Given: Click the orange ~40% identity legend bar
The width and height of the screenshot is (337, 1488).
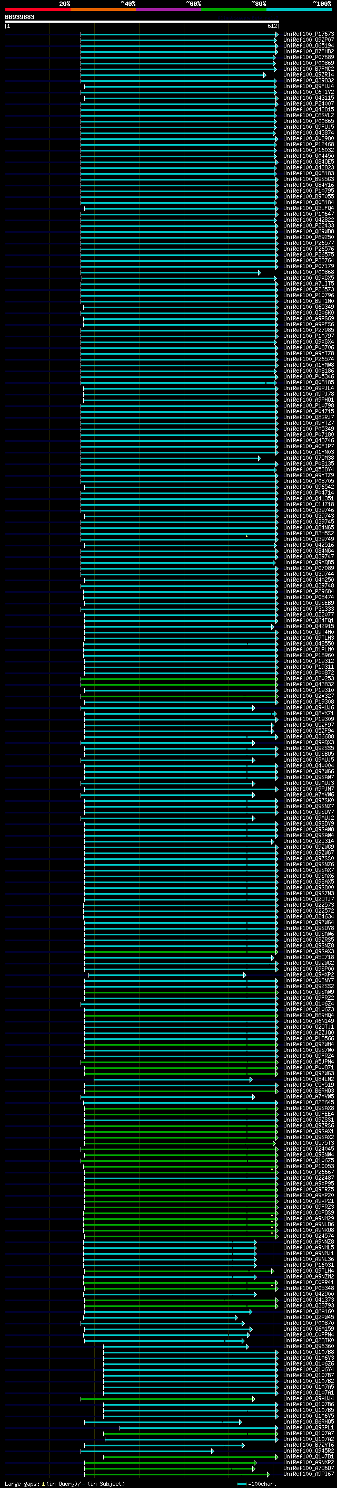Looking at the screenshot, I should coord(103,10).
